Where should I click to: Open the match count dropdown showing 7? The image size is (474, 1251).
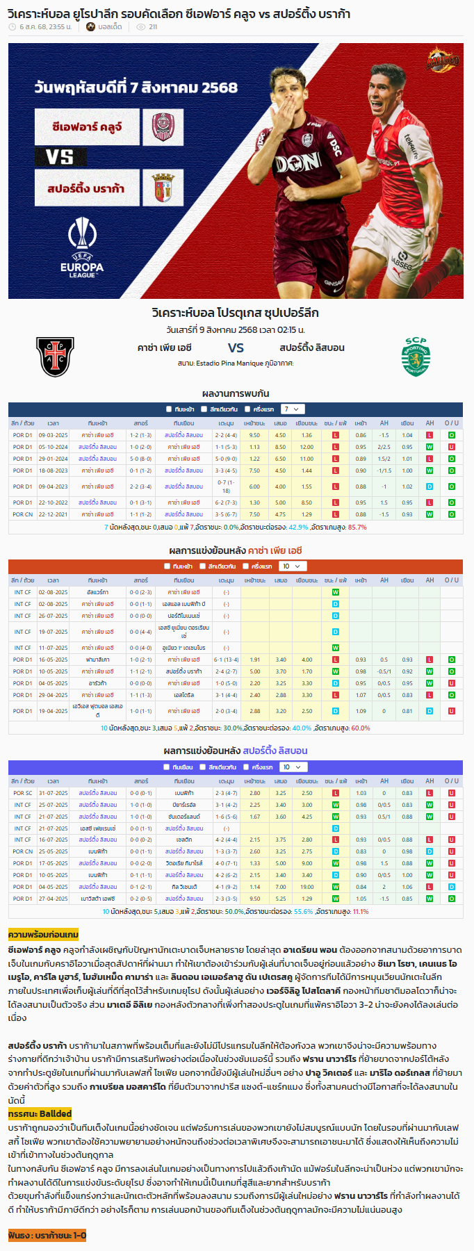293,409
